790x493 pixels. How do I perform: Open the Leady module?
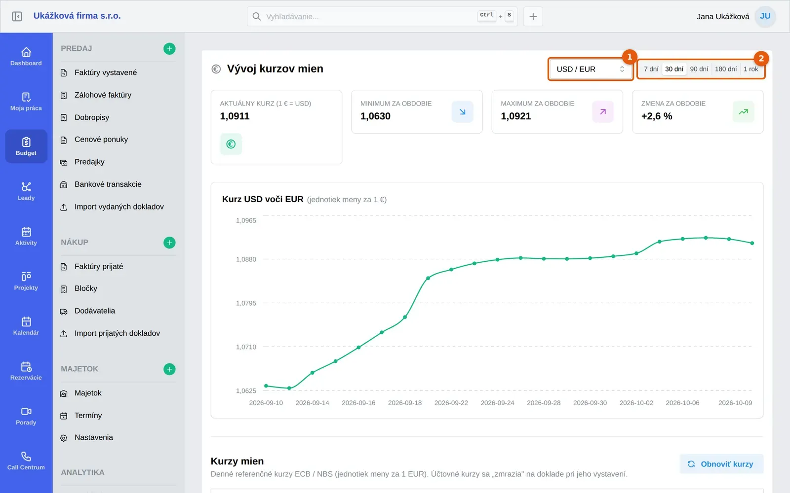pyautogui.click(x=26, y=191)
